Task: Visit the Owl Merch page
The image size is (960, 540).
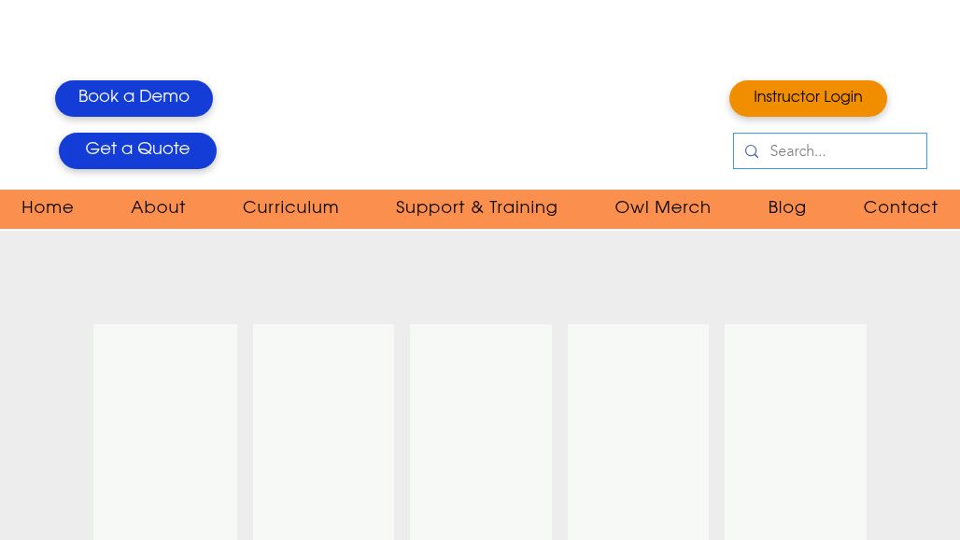Action: point(662,208)
